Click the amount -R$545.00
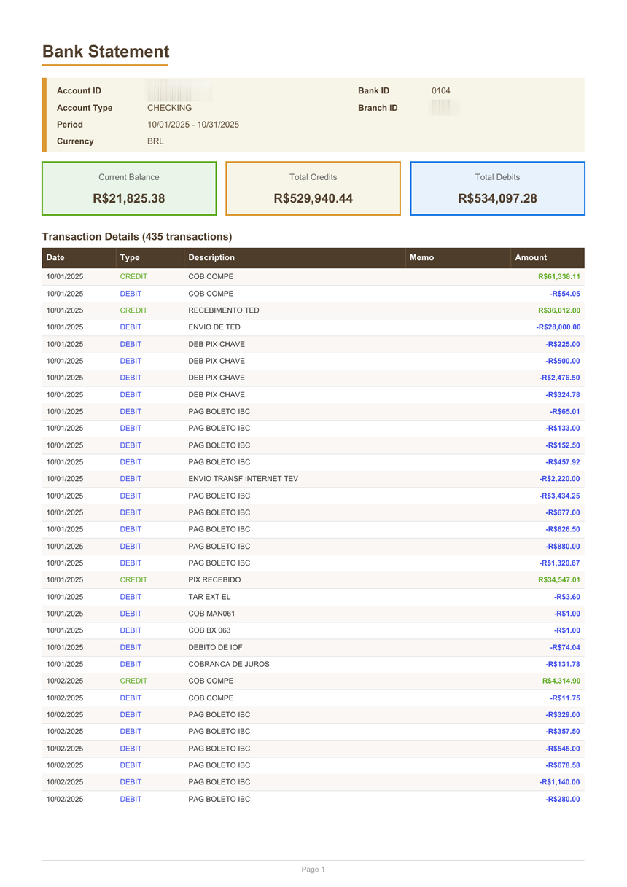 click(563, 749)
